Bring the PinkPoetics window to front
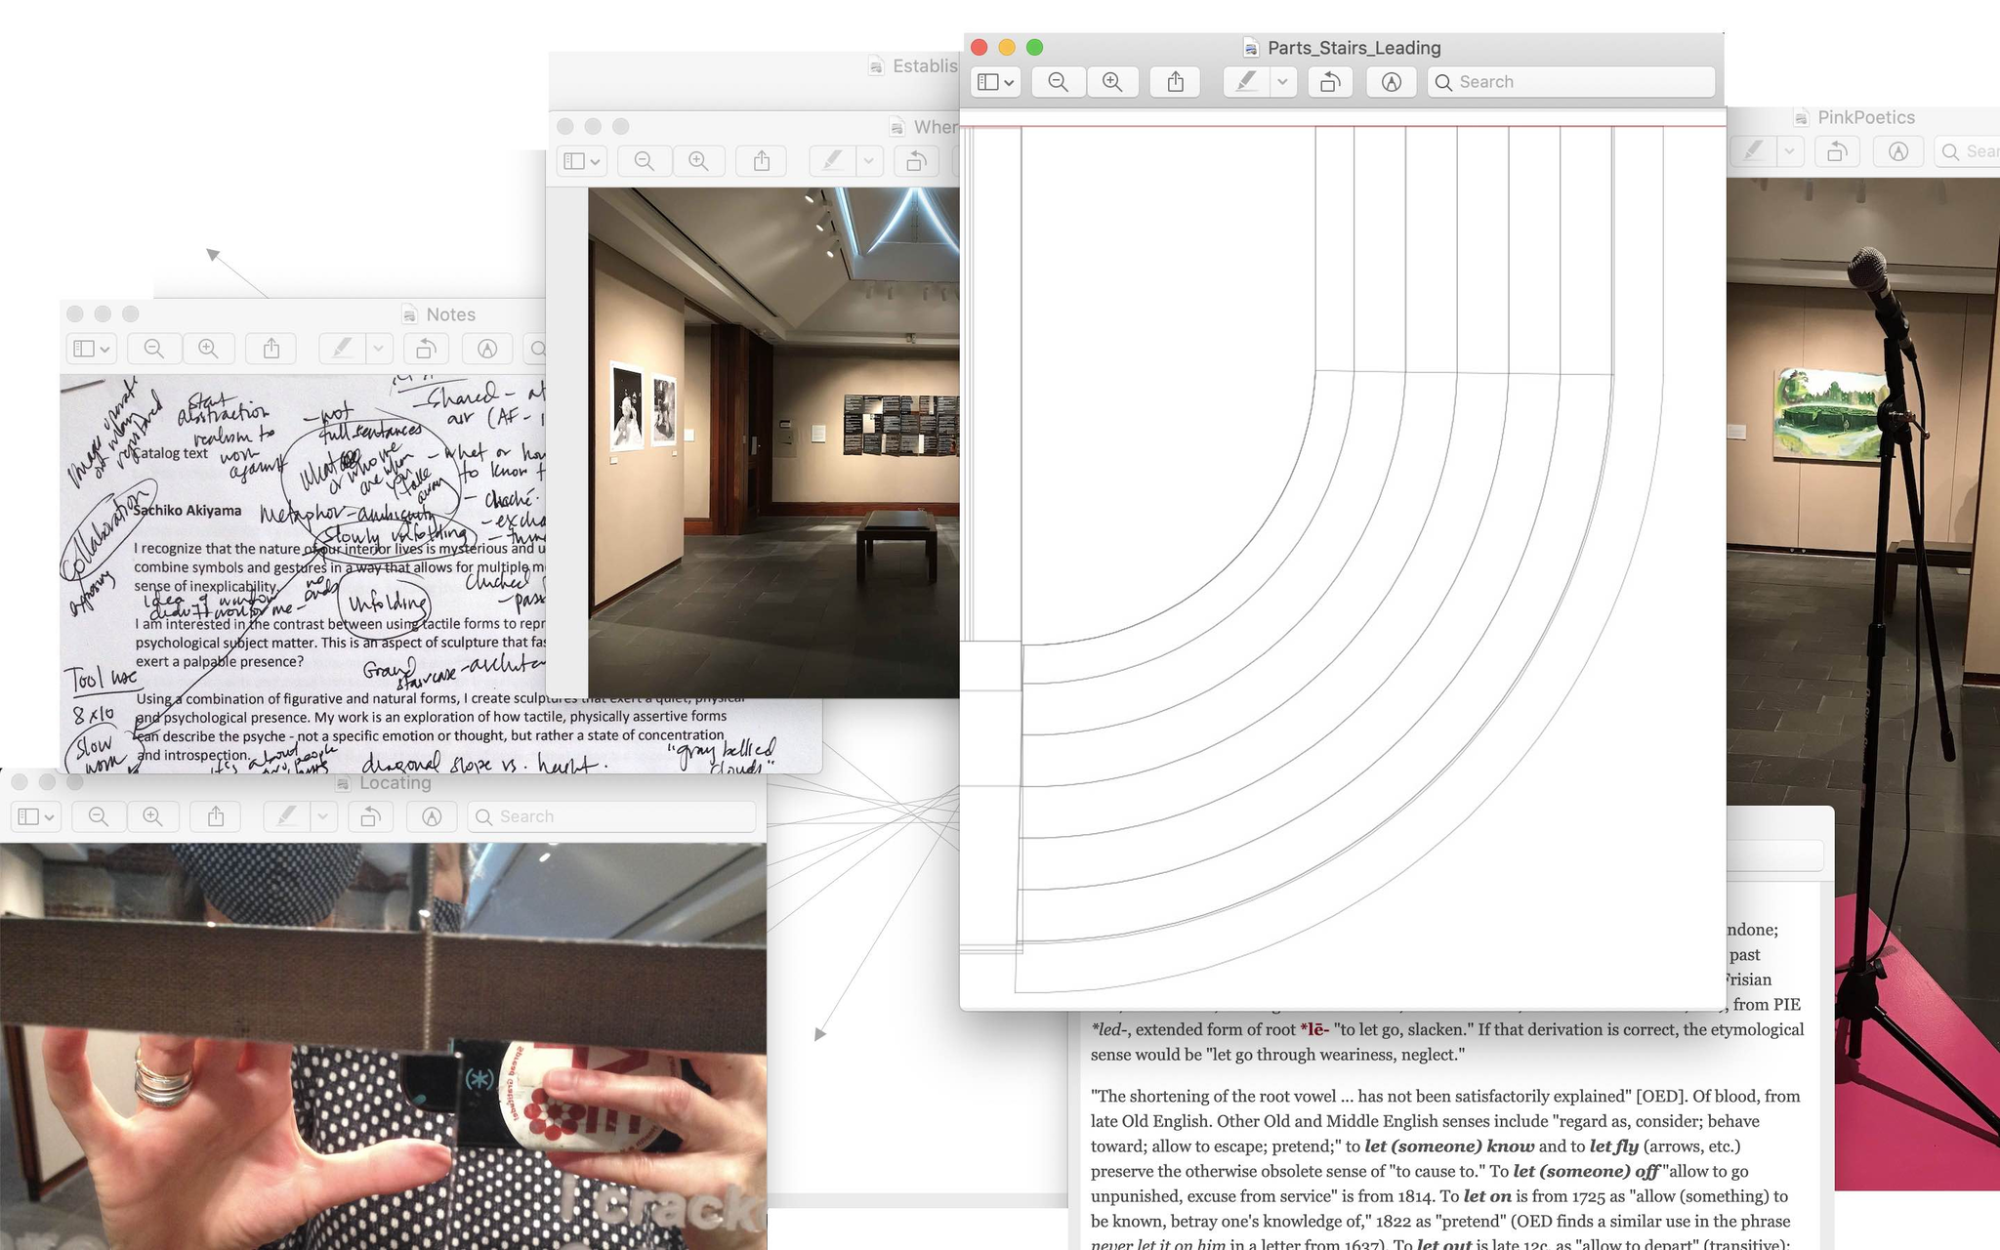The image size is (2000, 1250). point(1865,117)
